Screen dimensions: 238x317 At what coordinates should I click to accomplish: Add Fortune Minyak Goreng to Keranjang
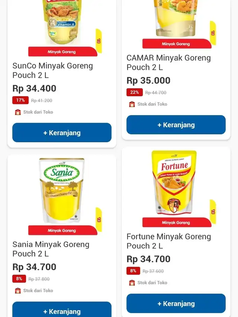pos(176,303)
